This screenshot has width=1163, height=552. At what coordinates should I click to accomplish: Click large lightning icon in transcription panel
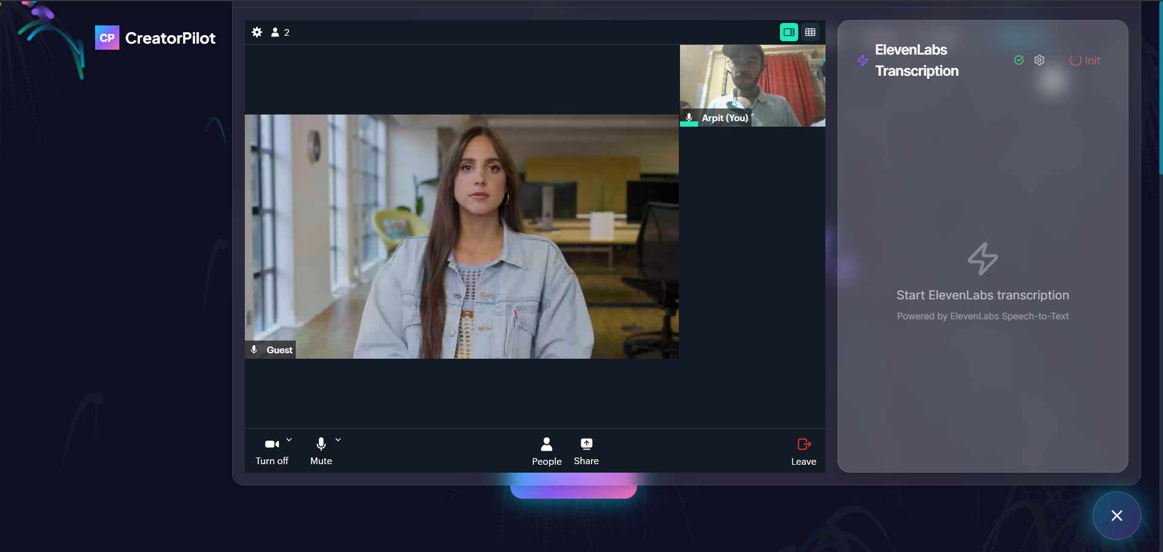point(982,259)
